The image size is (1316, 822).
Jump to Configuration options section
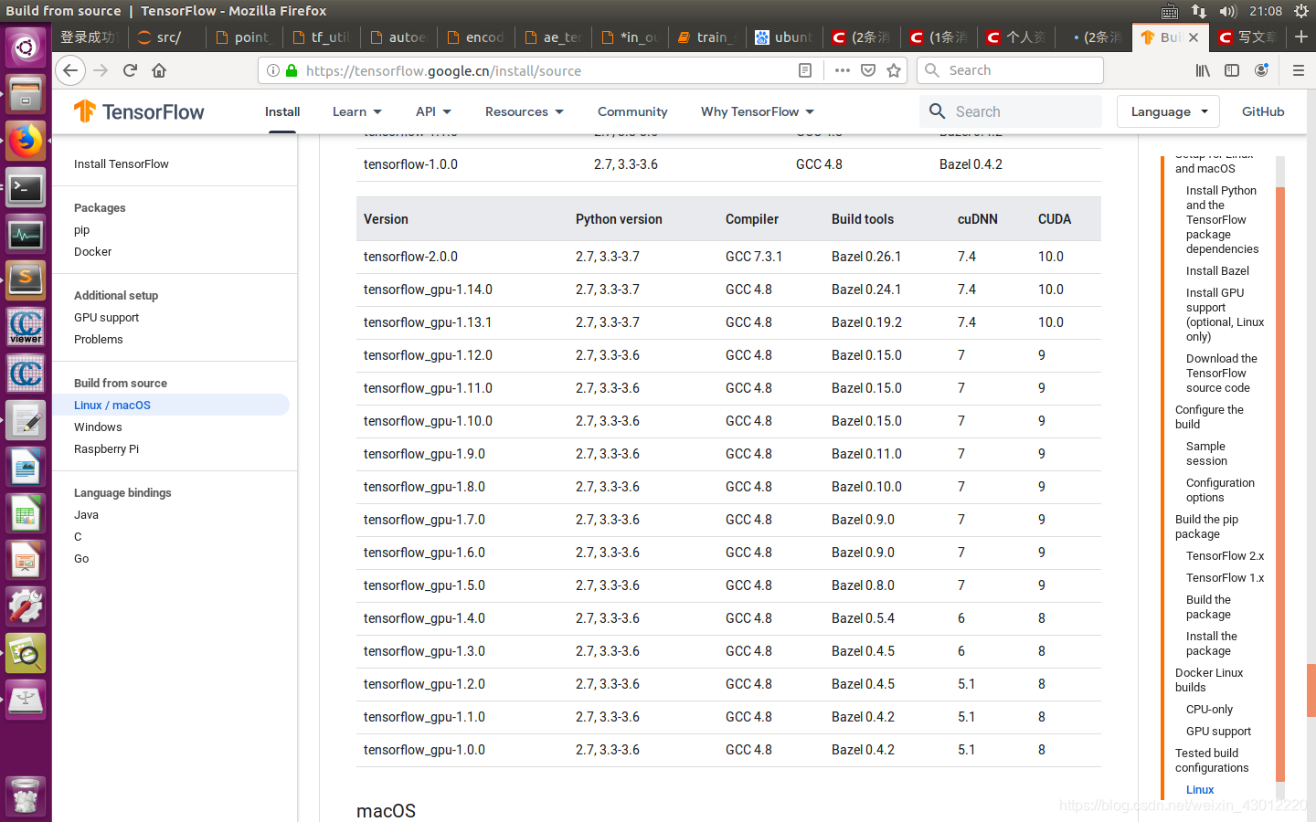[1220, 490]
